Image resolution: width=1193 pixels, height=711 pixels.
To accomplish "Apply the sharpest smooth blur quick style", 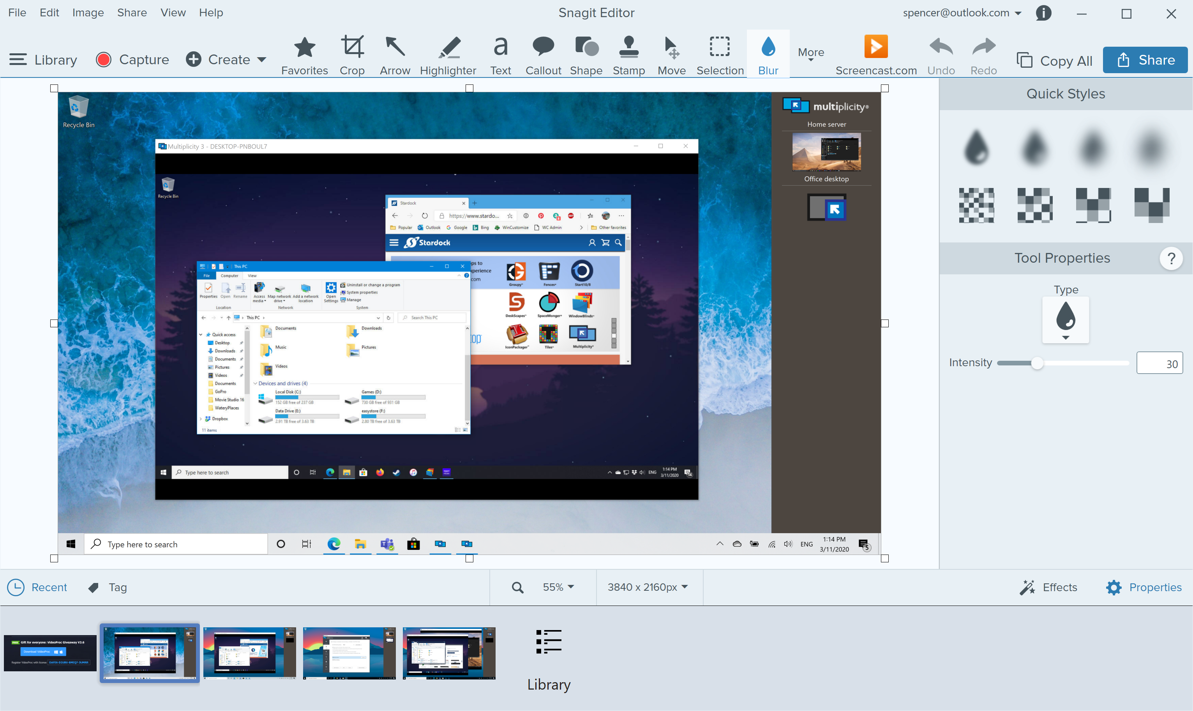I will (976, 147).
